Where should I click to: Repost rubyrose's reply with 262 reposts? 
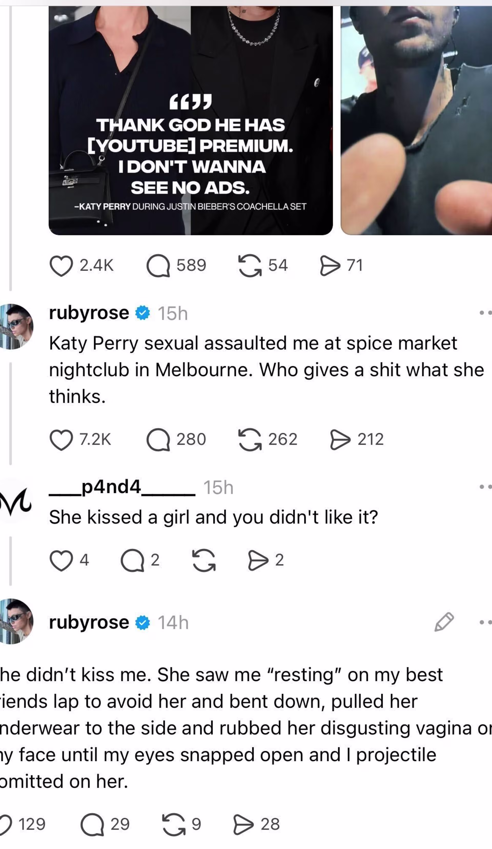pos(250,440)
